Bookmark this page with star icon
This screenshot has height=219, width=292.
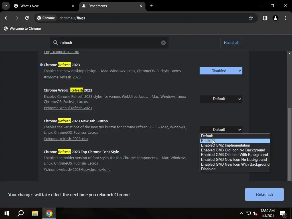click(251, 18)
